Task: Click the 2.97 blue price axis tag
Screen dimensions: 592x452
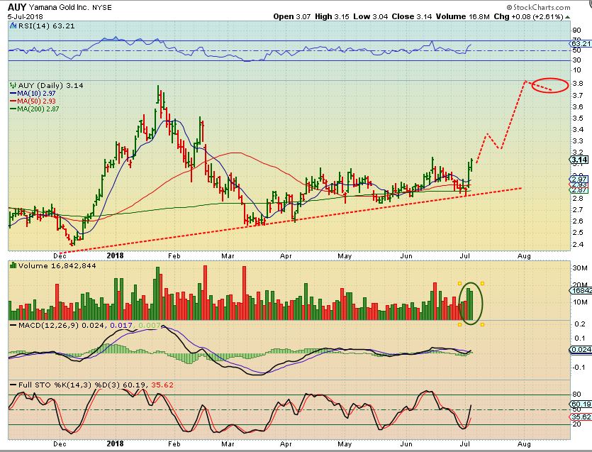Action: 579,179
